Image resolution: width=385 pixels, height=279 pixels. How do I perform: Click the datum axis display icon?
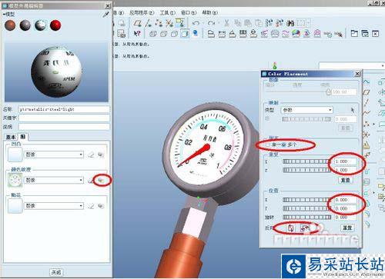click(148, 23)
